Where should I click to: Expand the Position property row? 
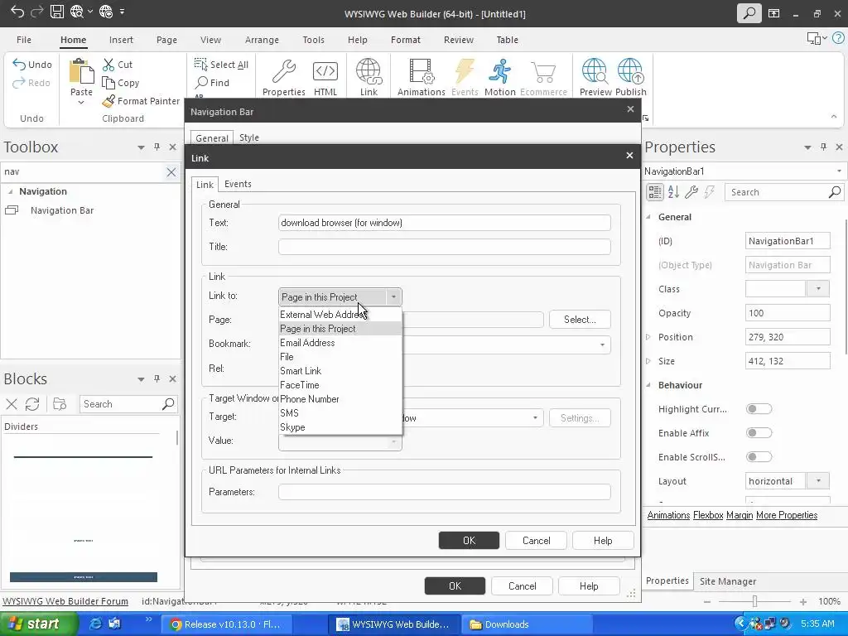coord(648,337)
